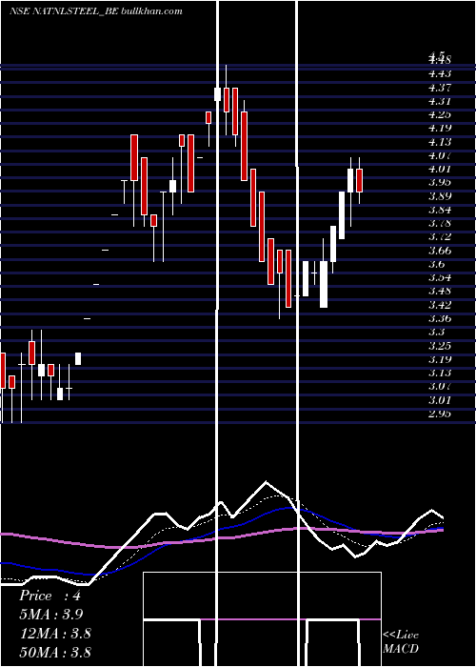
Task: Click the 'Price : 4' readout
Action: [50, 596]
